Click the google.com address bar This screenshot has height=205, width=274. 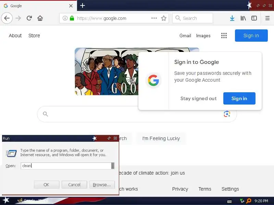[114, 18]
